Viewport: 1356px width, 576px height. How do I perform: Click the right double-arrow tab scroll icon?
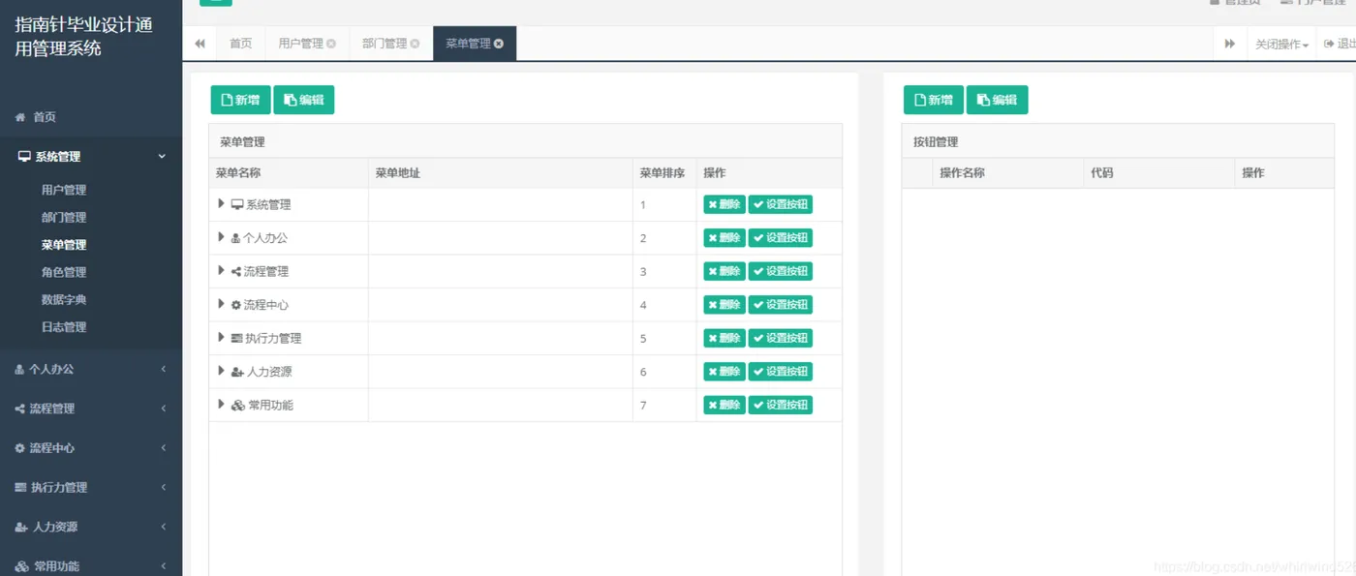(1230, 44)
